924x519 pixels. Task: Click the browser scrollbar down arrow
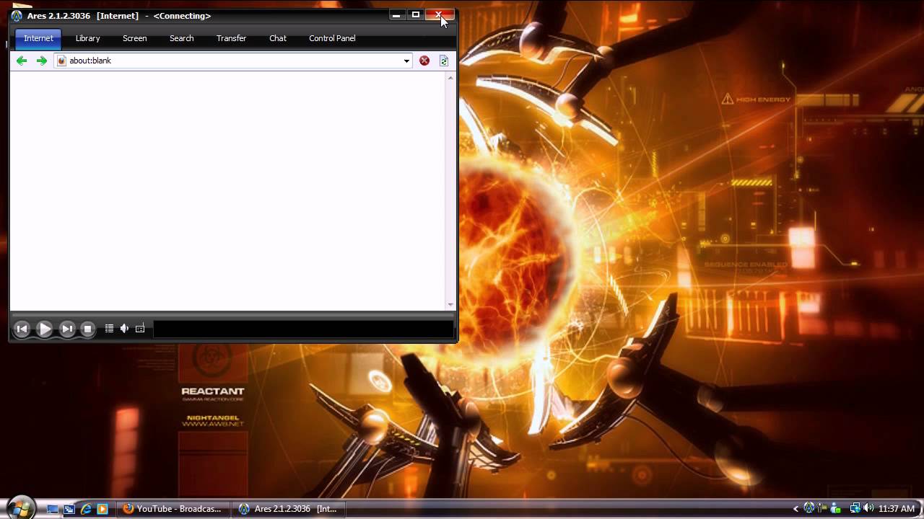(450, 305)
